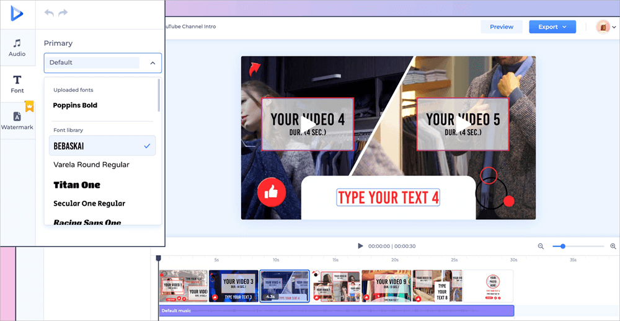Viewport: 620px width, 321px height.
Task: Open the Watermark panel
Action: coord(17,120)
